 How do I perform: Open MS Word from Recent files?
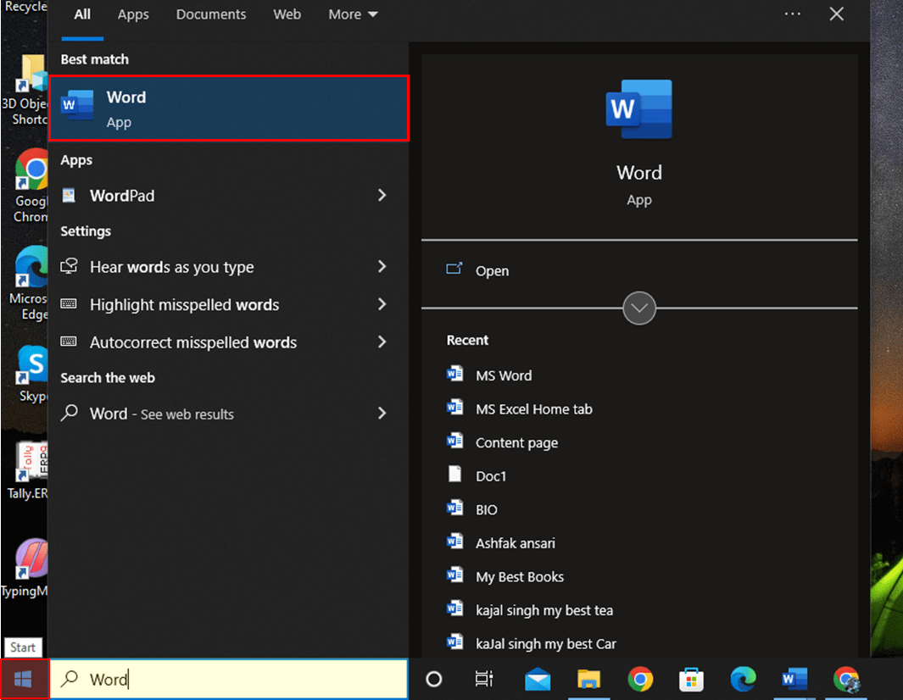pyautogui.click(x=504, y=375)
